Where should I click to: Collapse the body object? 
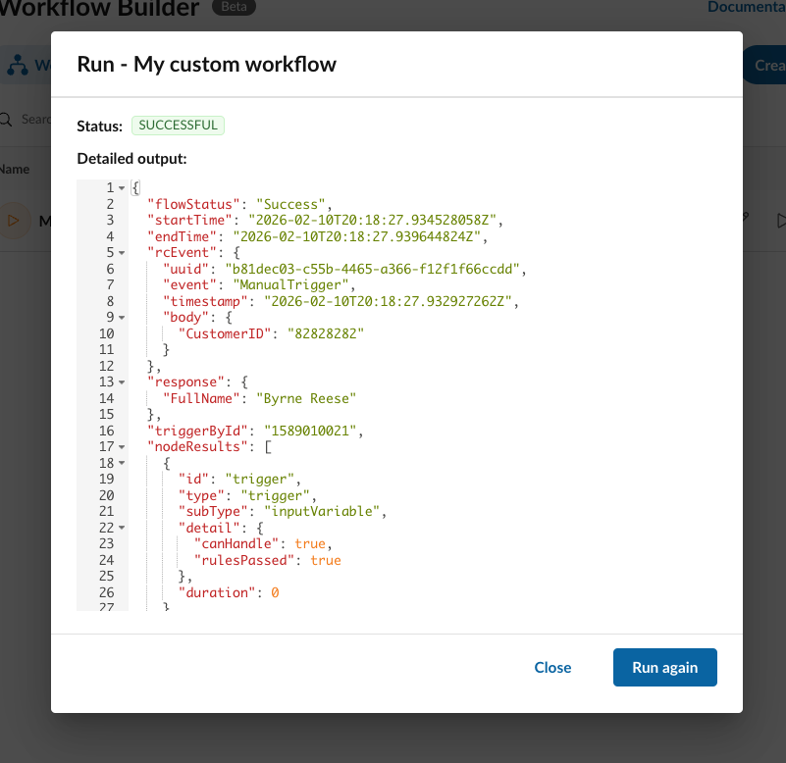click(x=121, y=317)
